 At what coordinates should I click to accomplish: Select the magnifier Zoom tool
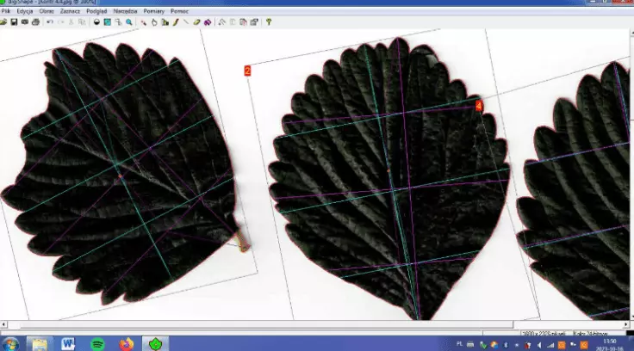click(x=128, y=22)
